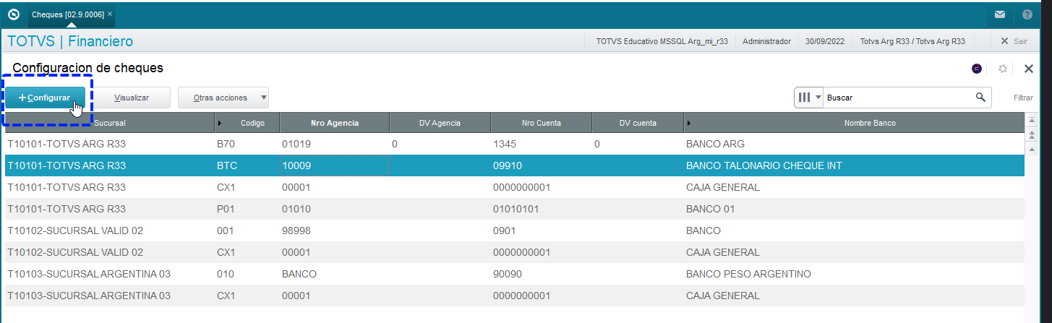Click the Totvs Arg R33 company label
The image size is (1052, 323).
912,41
